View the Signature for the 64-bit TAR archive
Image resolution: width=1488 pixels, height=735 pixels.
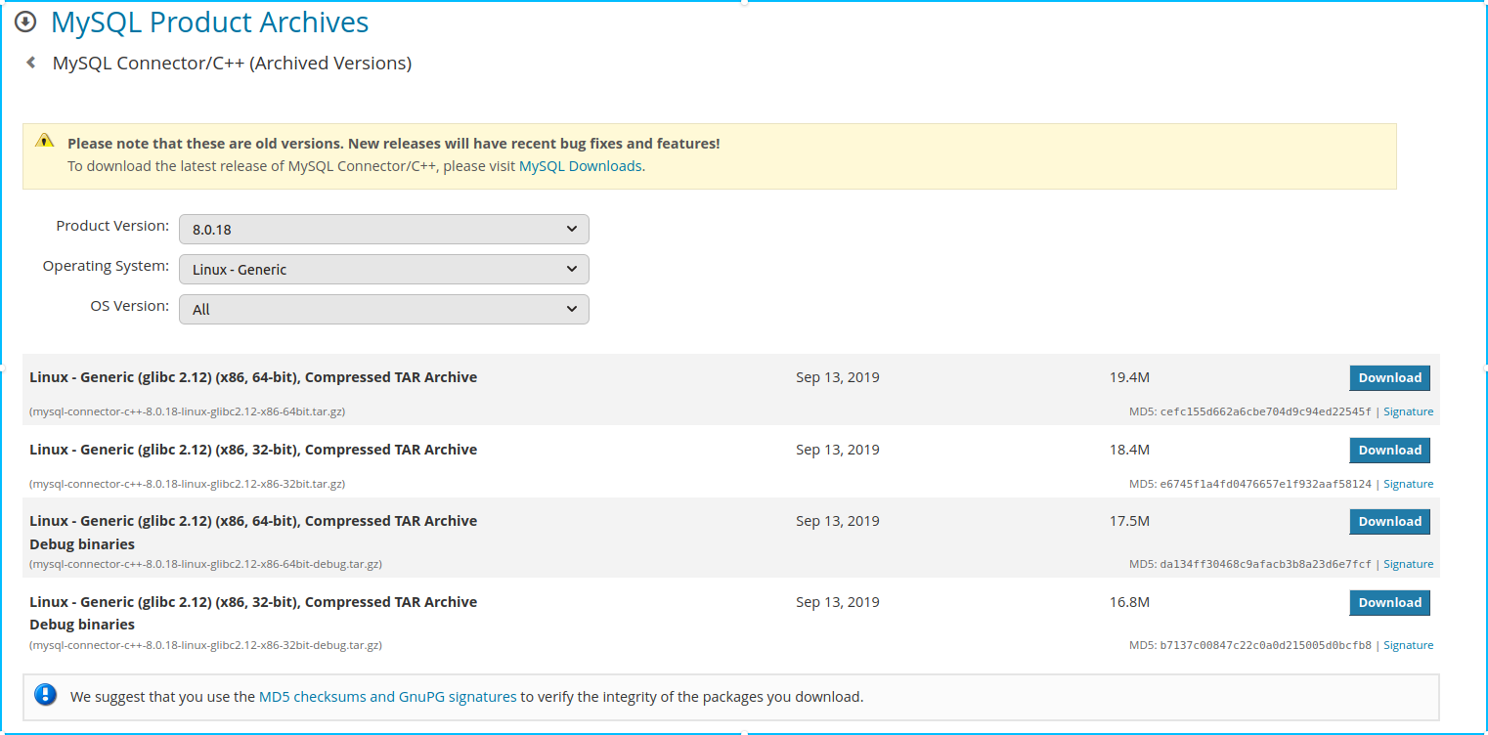1408,411
